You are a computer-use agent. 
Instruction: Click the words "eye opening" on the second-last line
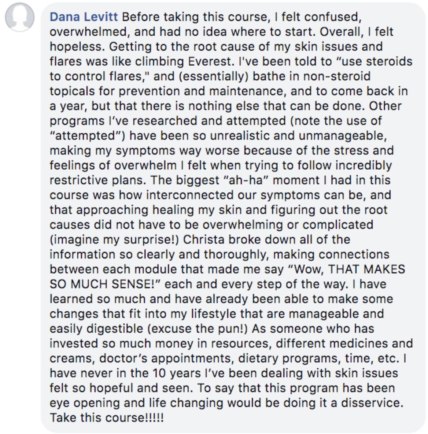85,403
